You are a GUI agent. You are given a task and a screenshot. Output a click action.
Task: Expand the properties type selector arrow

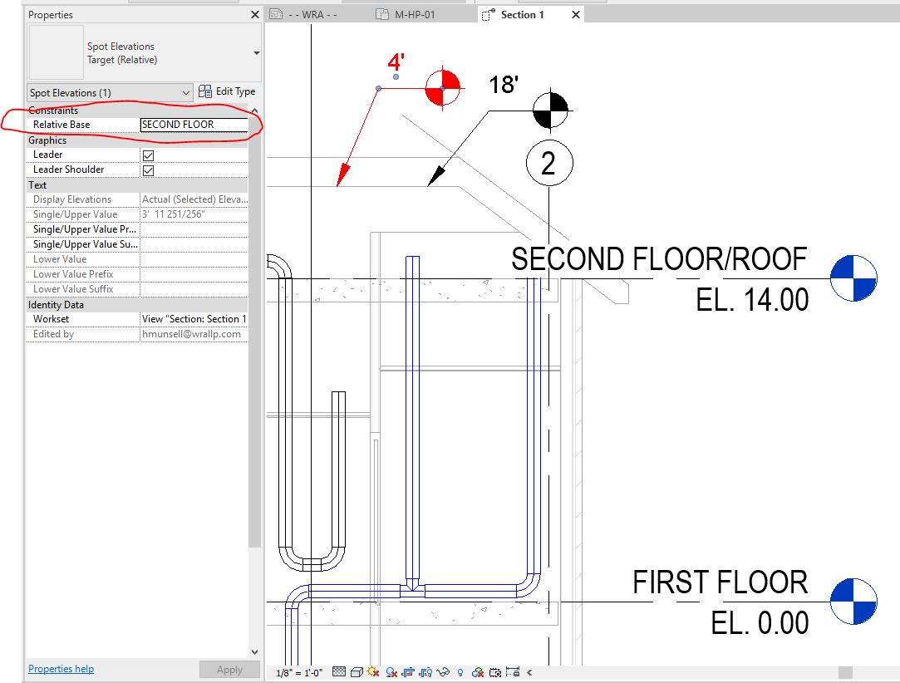click(x=255, y=52)
